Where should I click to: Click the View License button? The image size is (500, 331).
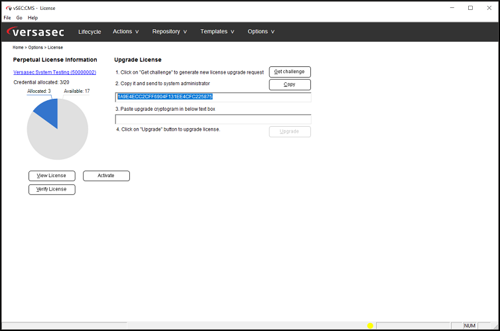tap(52, 176)
